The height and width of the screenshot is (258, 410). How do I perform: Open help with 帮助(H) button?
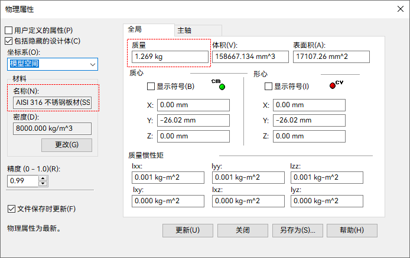(x=352, y=230)
